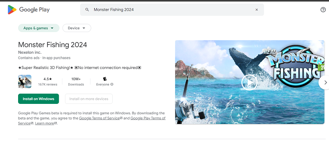
Task: View the 4.5 star rating
Action: (48, 79)
